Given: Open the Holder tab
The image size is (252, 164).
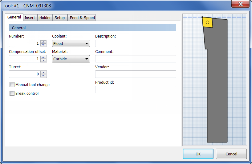Looking at the screenshot, I should (x=45, y=18).
